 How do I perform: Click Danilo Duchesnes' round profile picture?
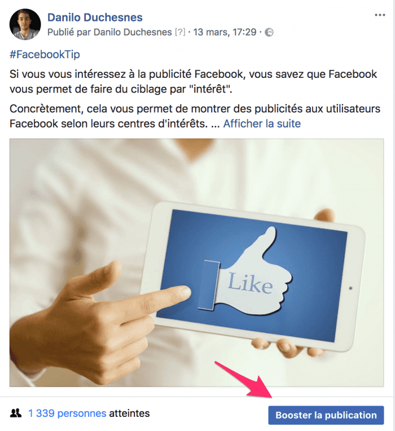click(25, 24)
